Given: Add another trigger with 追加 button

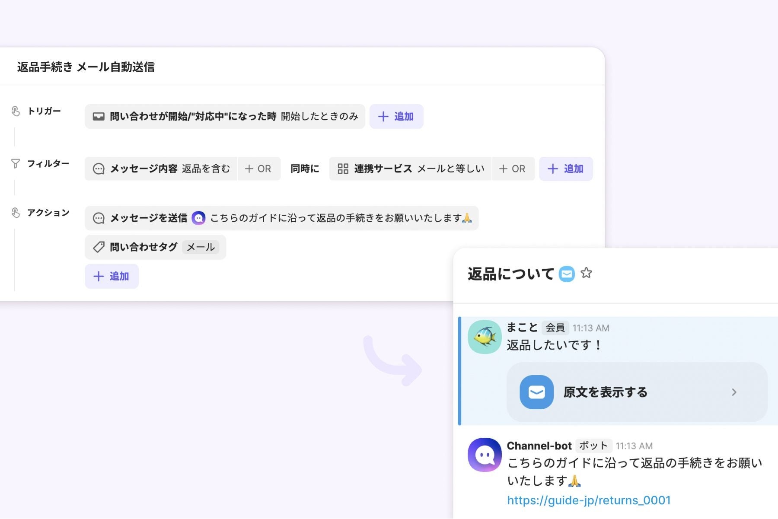Looking at the screenshot, I should click(x=396, y=116).
